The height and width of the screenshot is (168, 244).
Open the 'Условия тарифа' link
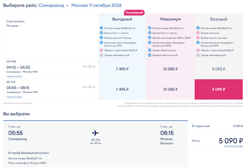[233, 146]
